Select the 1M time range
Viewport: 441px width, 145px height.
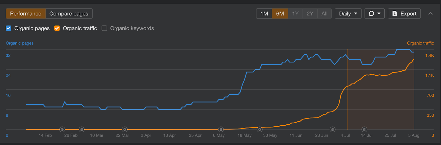[x=264, y=13]
